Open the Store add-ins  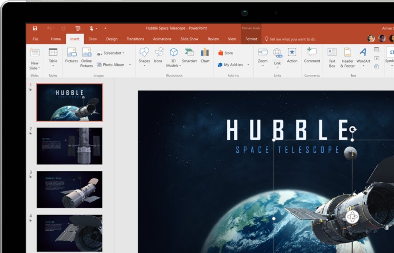[x=225, y=53]
